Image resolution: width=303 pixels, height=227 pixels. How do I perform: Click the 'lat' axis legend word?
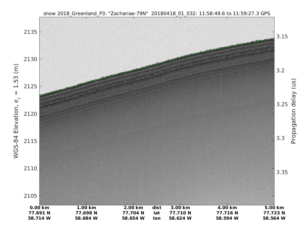pyautogui.click(x=157, y=213)
